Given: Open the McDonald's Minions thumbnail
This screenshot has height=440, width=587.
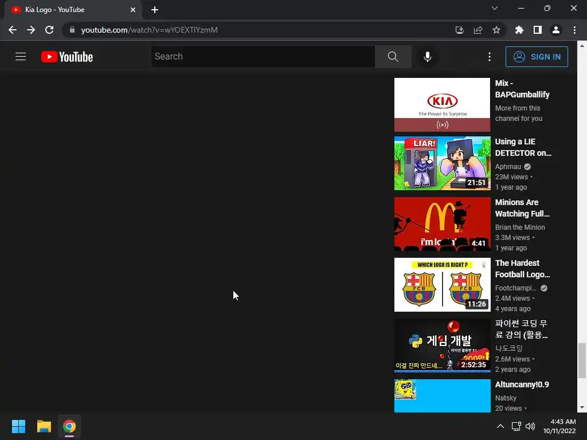Looking at the screenshot, I should point(442,224).
